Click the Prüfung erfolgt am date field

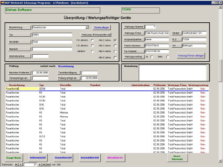tap(89, 78)
